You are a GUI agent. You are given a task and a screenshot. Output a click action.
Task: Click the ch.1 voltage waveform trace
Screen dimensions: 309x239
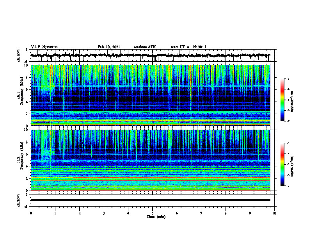pos(151,55)
